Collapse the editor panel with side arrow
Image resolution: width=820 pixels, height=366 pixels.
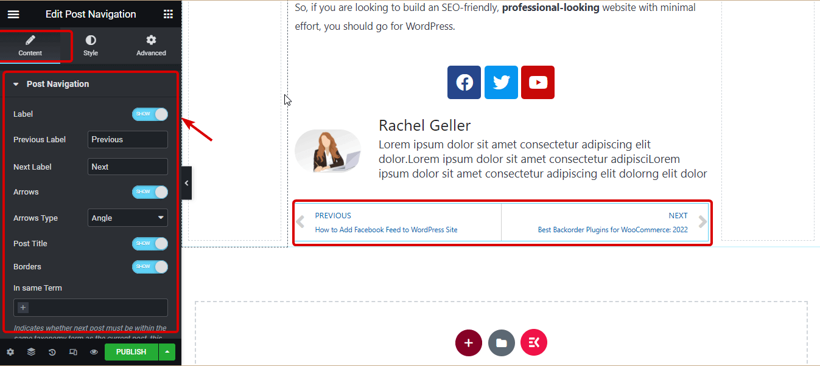[186, 183]
